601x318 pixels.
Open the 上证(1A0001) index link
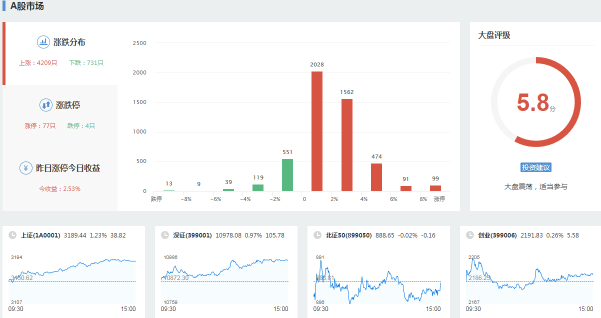click(x=40, y=235)
